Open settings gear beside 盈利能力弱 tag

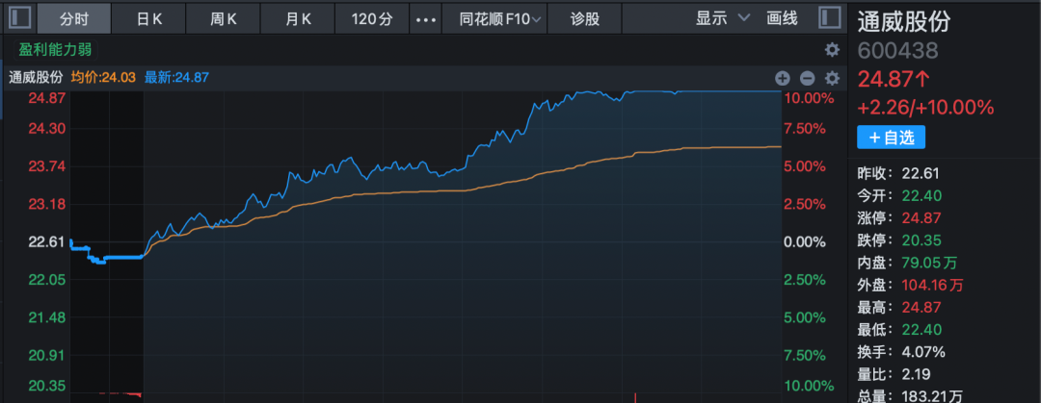click(832, 50)
